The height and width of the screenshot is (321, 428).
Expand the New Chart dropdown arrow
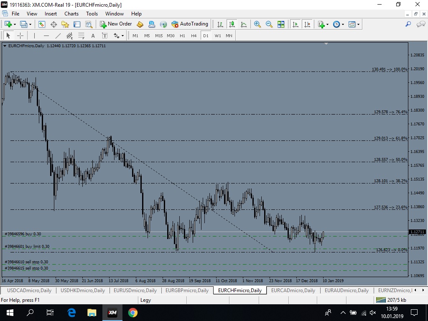pos(15,24)
